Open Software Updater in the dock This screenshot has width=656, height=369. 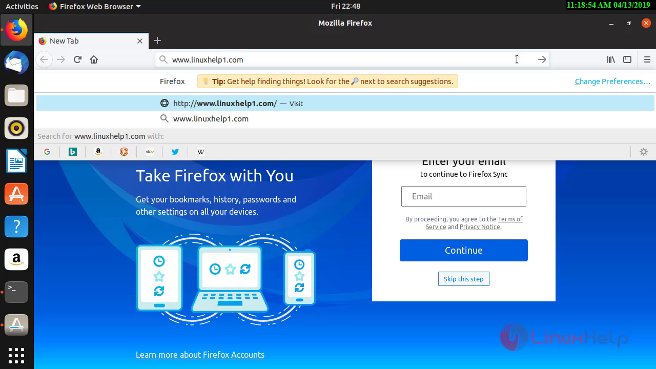point(16,325)
